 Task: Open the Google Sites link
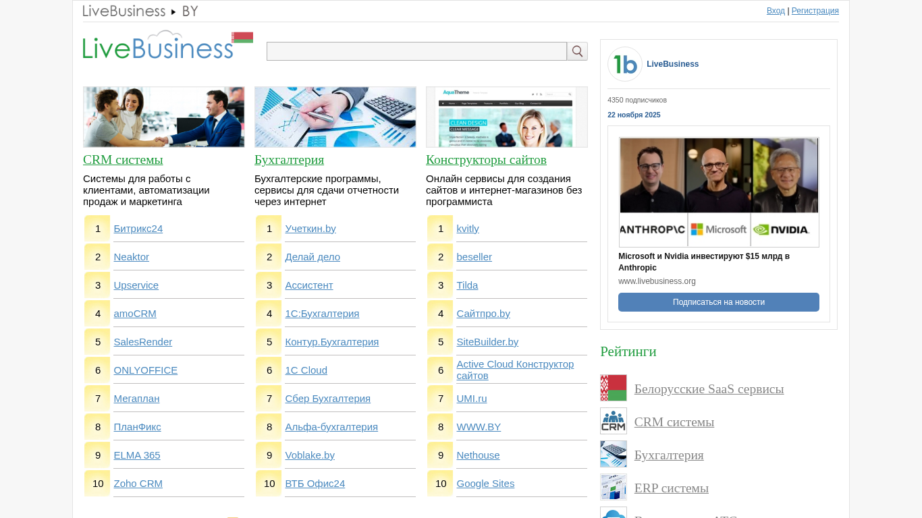[485, 484]
